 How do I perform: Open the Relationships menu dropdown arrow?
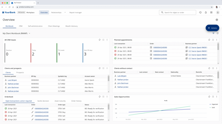click(x=65, y=12)
